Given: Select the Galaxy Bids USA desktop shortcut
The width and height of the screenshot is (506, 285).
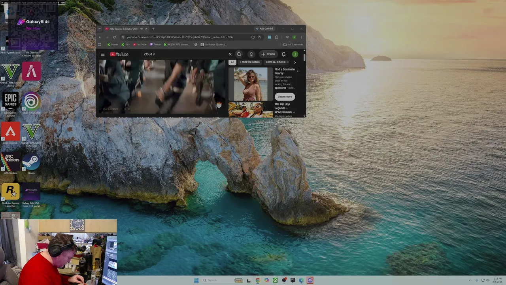Looking at the screenshot, I should [31, 196].
